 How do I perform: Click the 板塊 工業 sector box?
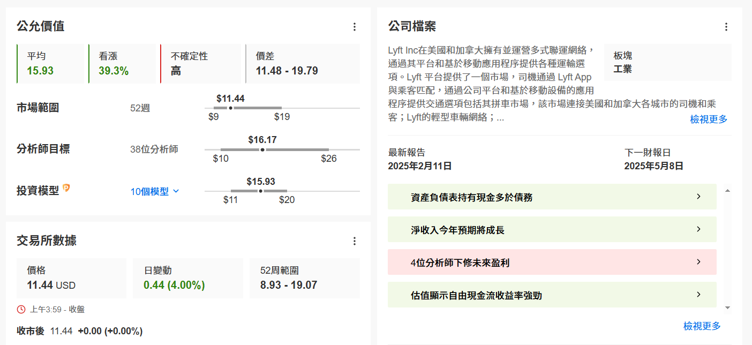coord(668,62)
